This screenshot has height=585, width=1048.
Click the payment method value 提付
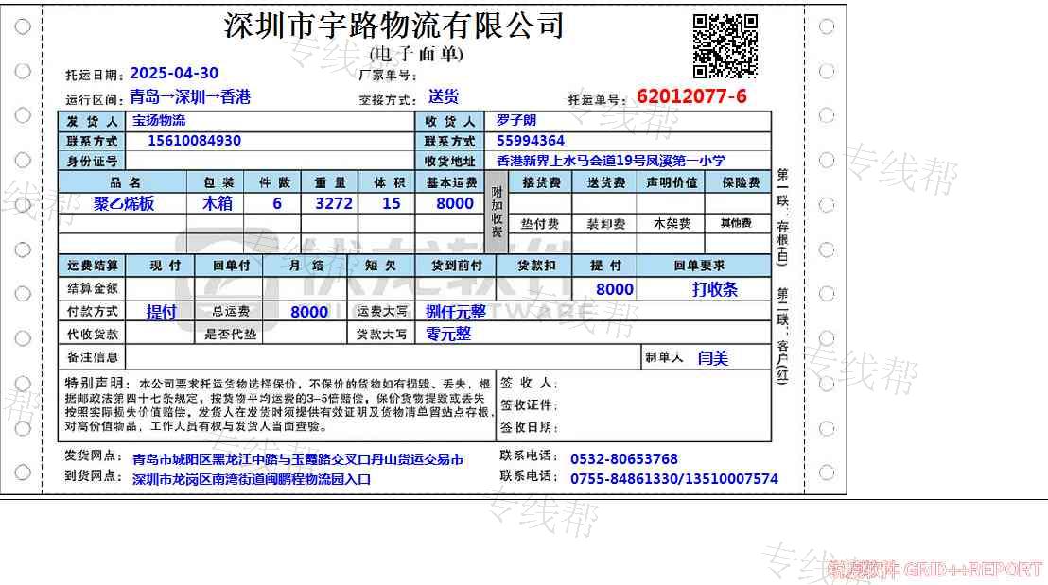pos(161,313)
